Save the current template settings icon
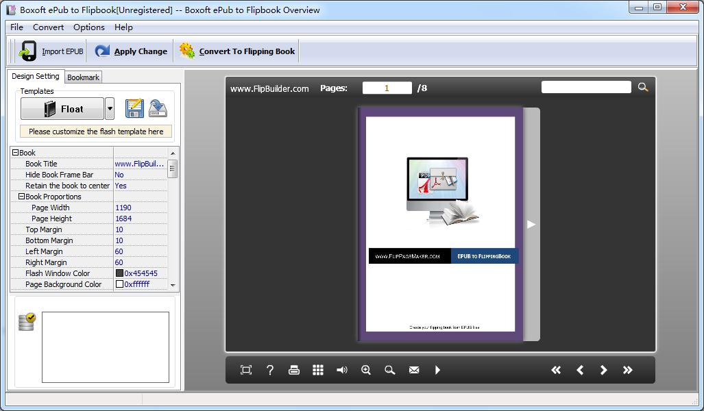Screen dimensions: 704x411 pos(134,108)
